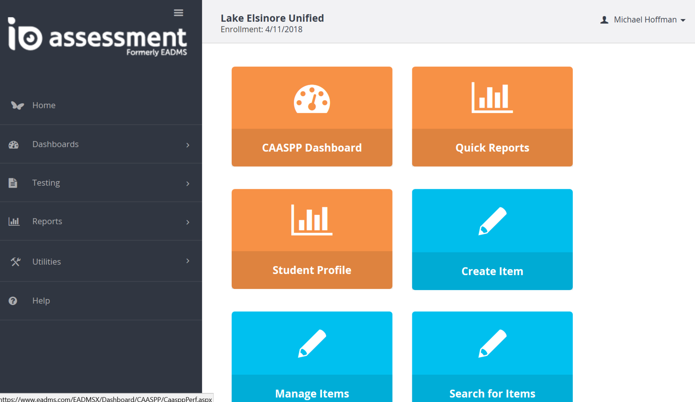Select the Home menu item
695x402 pixels.
[44, 105]
